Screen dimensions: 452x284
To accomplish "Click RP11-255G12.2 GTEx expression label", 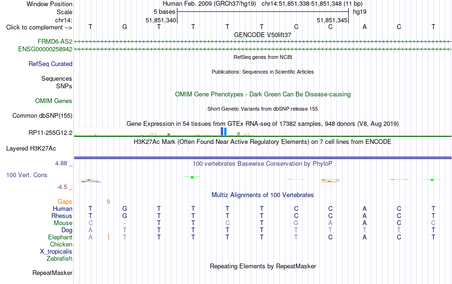I will [x=50, y=133].
